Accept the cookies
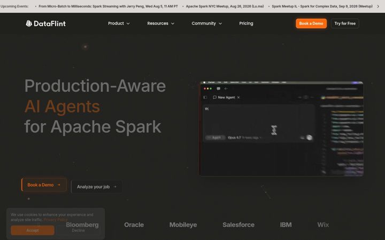The width and height of the screenshot is (385, 240). pyautogui.click(x=33, y=230)
